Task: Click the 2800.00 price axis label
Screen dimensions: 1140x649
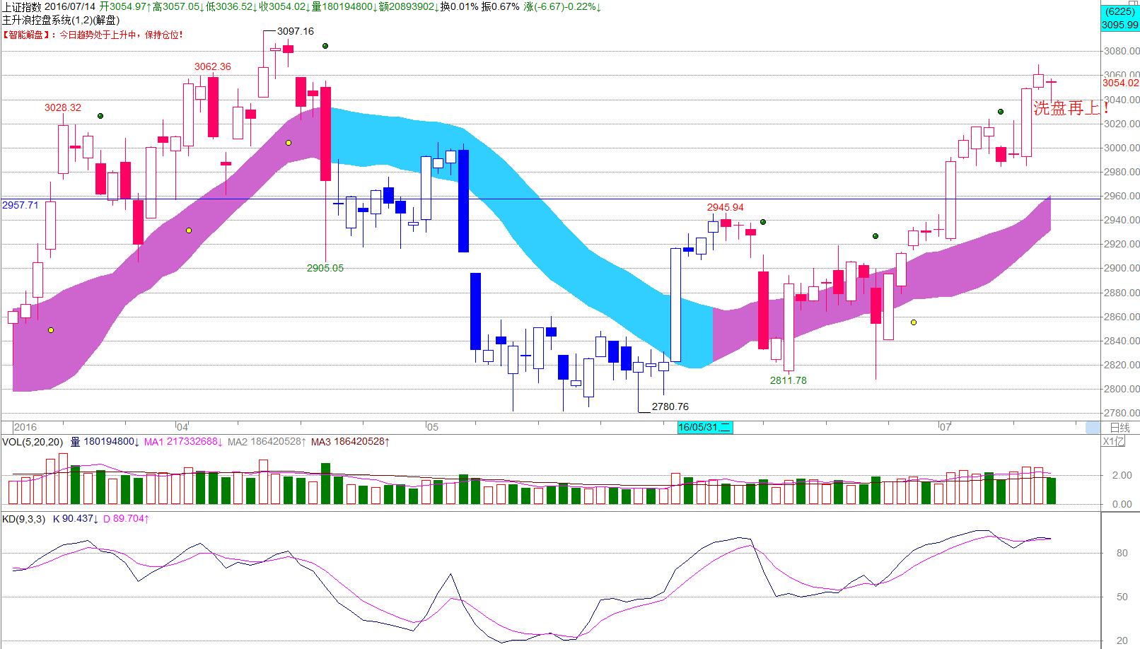Action: point(1122,389)
